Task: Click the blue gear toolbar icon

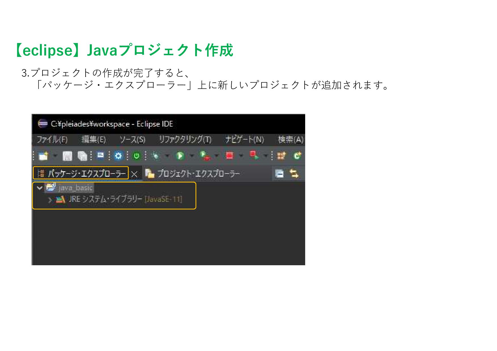Action: coord(118,156)
